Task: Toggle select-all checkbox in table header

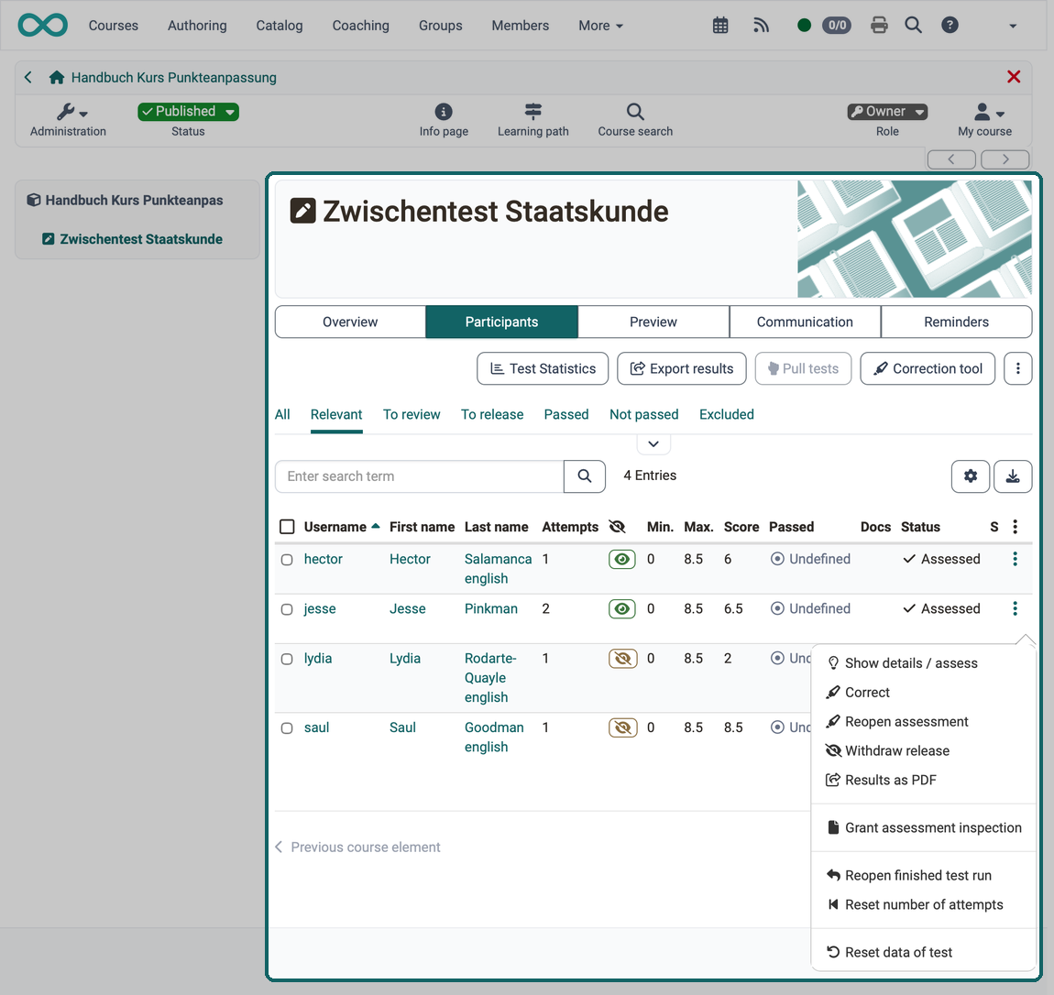Action: coord(287,527)
